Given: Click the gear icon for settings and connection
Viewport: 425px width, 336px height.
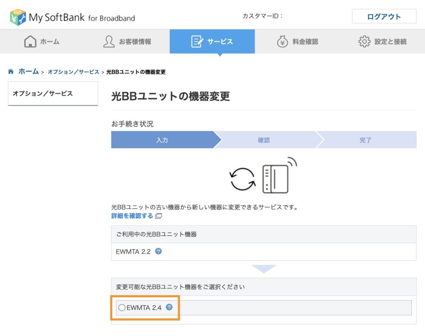Looking at the screenshot, I should [x=364, y=42].
